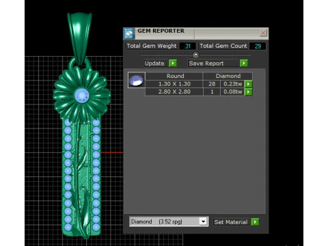Screen dimensions: 328x246
Task: Click the quantity cell showing 28
Action: pos(212,84)
